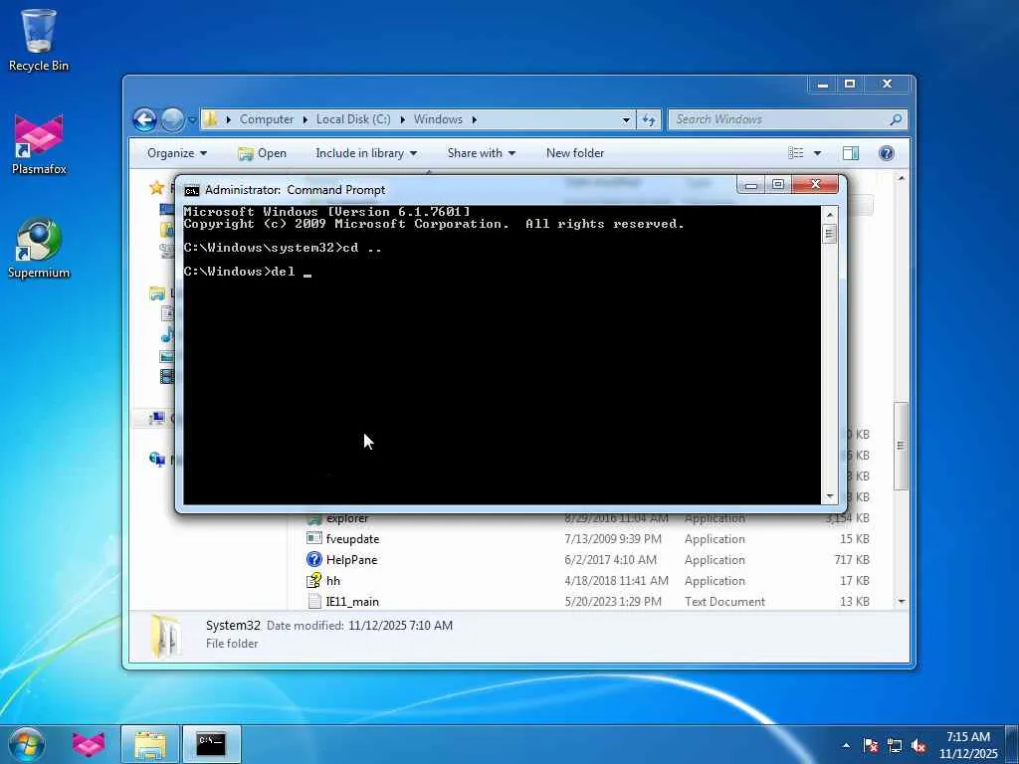Image resolution: width=1019 pixels, height=764 pixels.
Task: Open recent pages dropdown beside Forward
Action: 192,120
